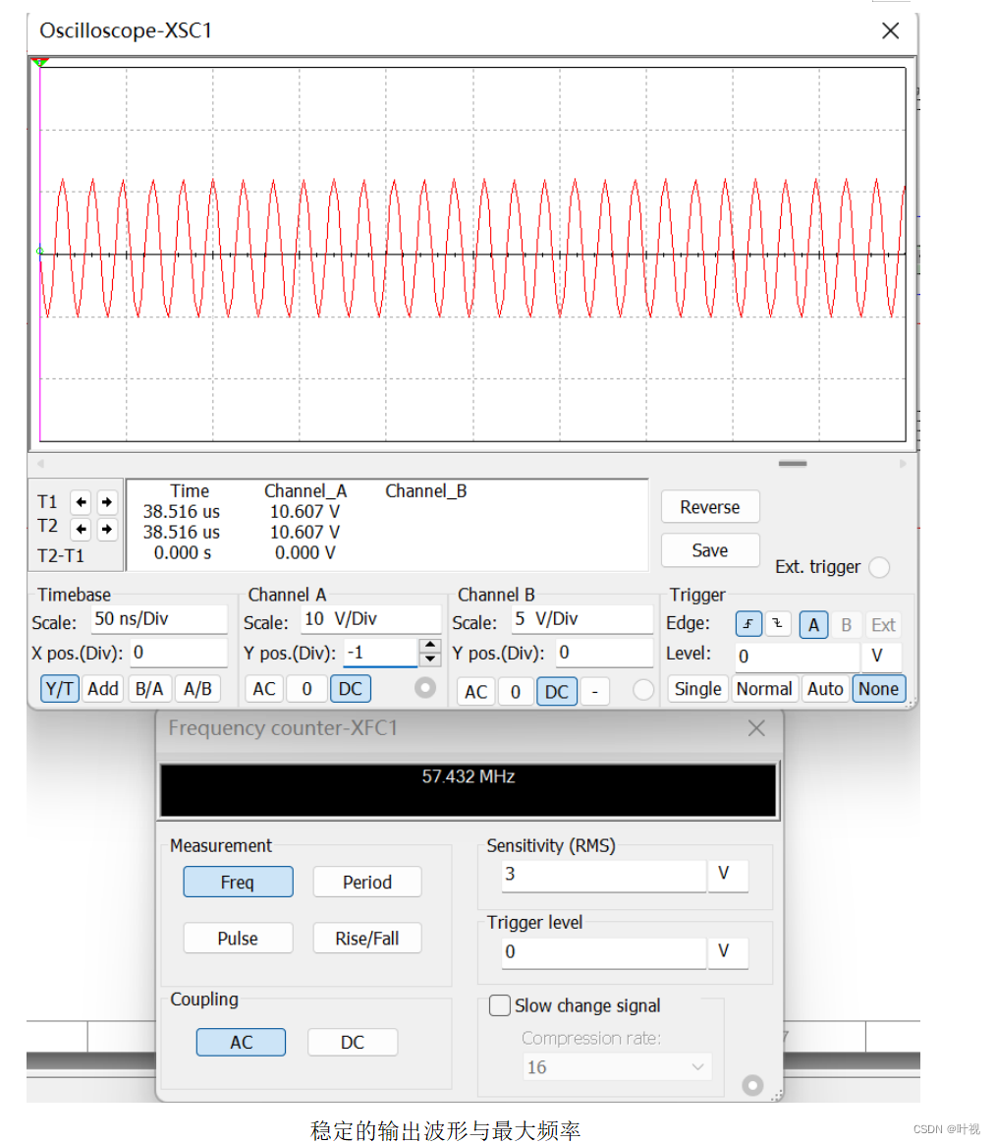Set Channel A coupling to 0
This screenshot has height=1144, width=995.
click(x=306, y=689)
